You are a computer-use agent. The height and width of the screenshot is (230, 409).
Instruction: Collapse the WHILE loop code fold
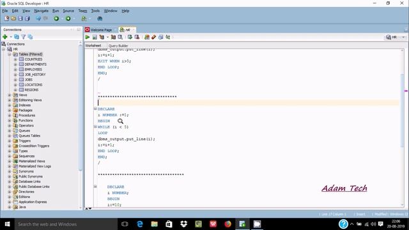tap(95, 126)
